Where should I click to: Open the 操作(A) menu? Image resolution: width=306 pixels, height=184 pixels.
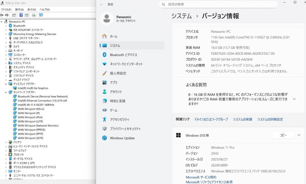[x=19, y=10]
